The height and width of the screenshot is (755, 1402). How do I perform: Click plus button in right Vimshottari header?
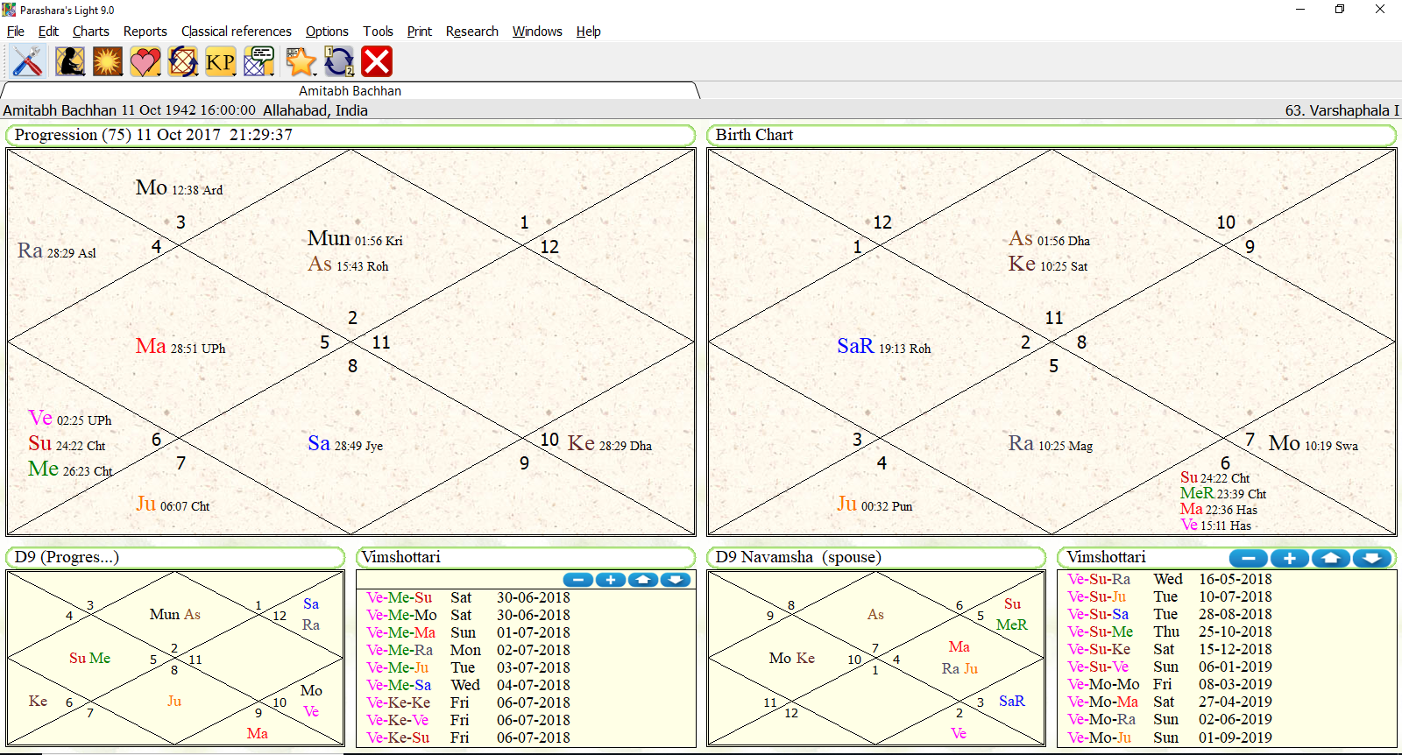pos(1290,558)
